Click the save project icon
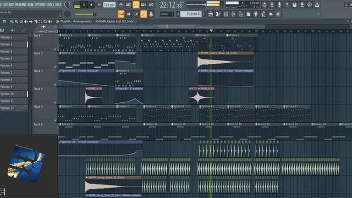The height and width of the screenshot is (198, 352). (x=295, y=4)
